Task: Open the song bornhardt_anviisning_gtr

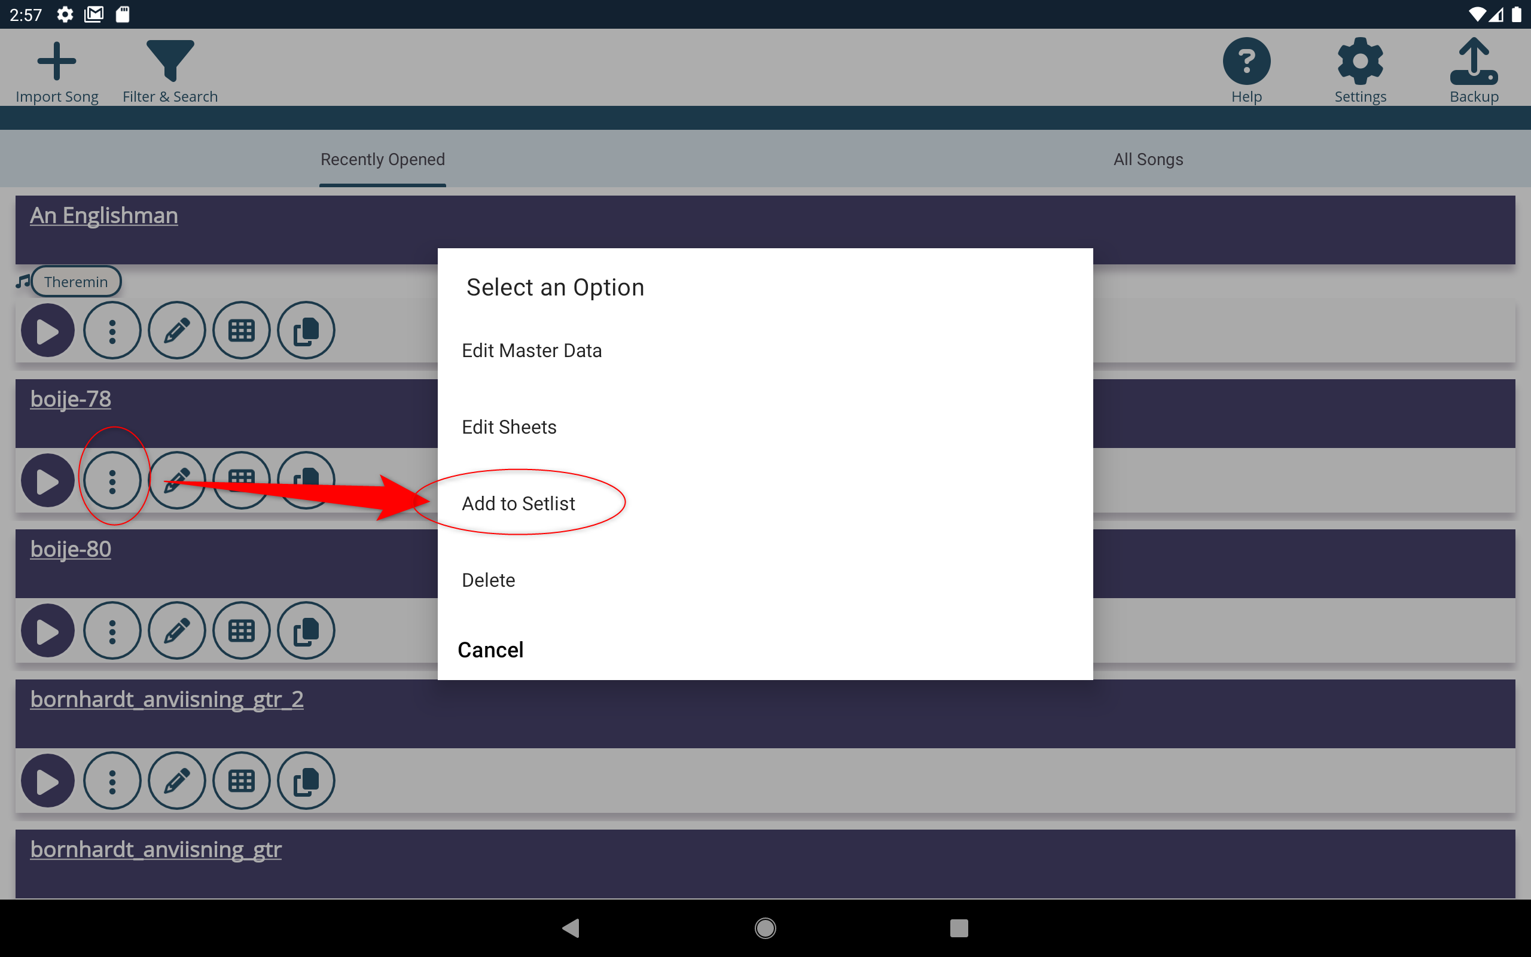Action: [155, 849]
